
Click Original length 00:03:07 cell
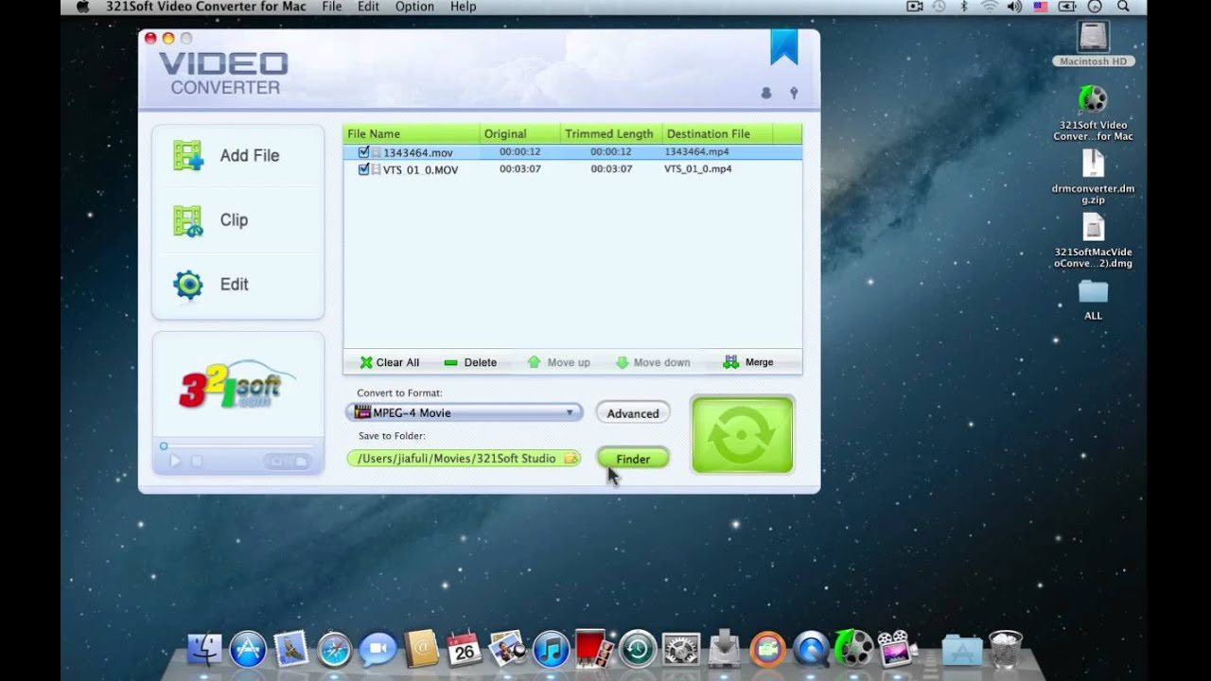(519, 168)
